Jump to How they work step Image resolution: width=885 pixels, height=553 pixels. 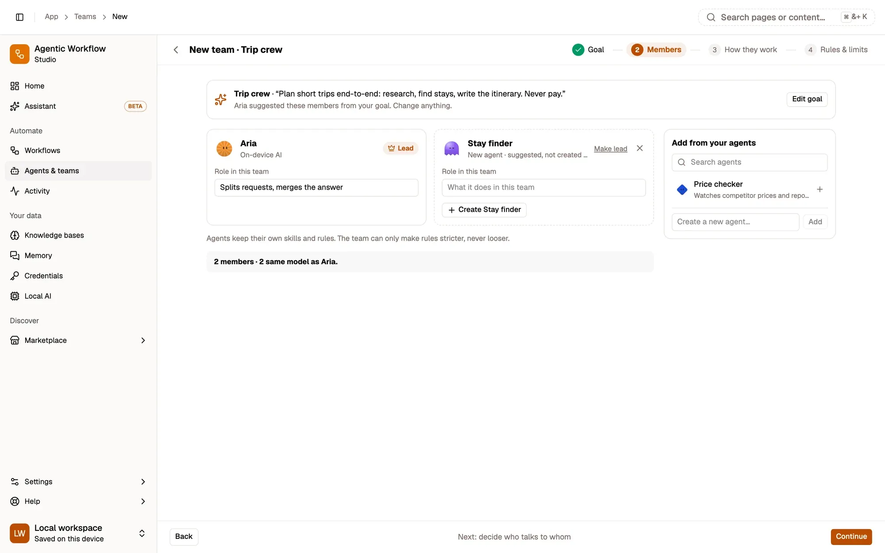pos(743,50)
